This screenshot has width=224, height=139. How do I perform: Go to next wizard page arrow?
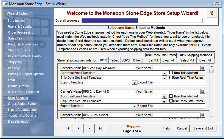[x=89, y=128]
